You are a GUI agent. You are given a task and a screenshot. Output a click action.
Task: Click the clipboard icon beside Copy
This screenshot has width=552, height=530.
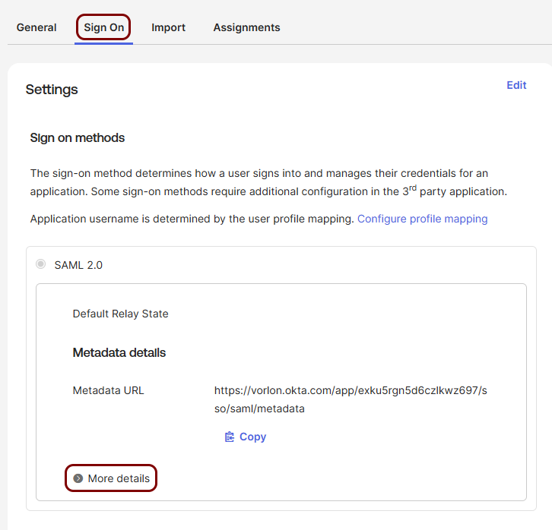[230, 437]
